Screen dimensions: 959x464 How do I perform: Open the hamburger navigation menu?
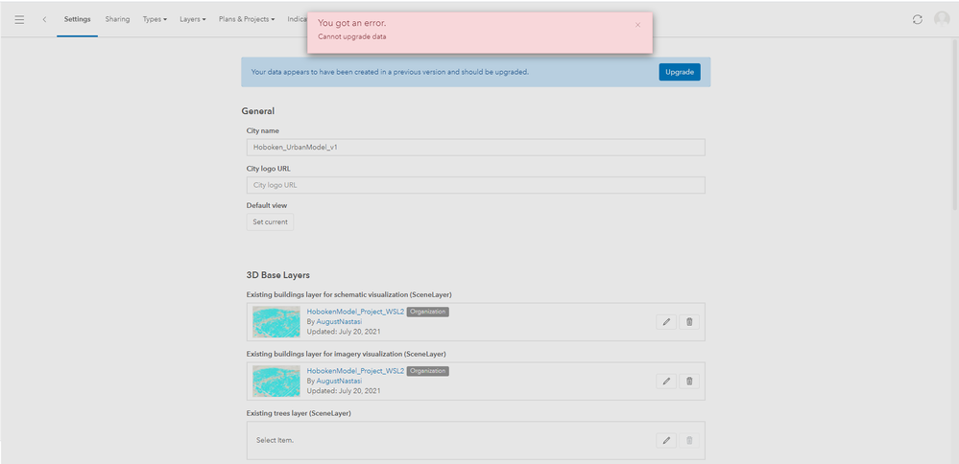(x=19, y=19)
